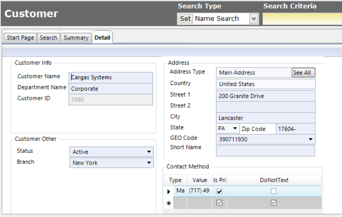Click the new row asterisk marker

click(169, 203)
